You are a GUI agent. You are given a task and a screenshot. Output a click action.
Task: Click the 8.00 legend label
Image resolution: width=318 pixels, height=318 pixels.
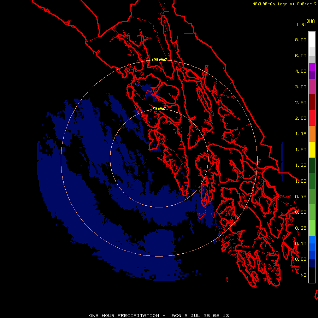pyautogui.click(x=301, y=40)
